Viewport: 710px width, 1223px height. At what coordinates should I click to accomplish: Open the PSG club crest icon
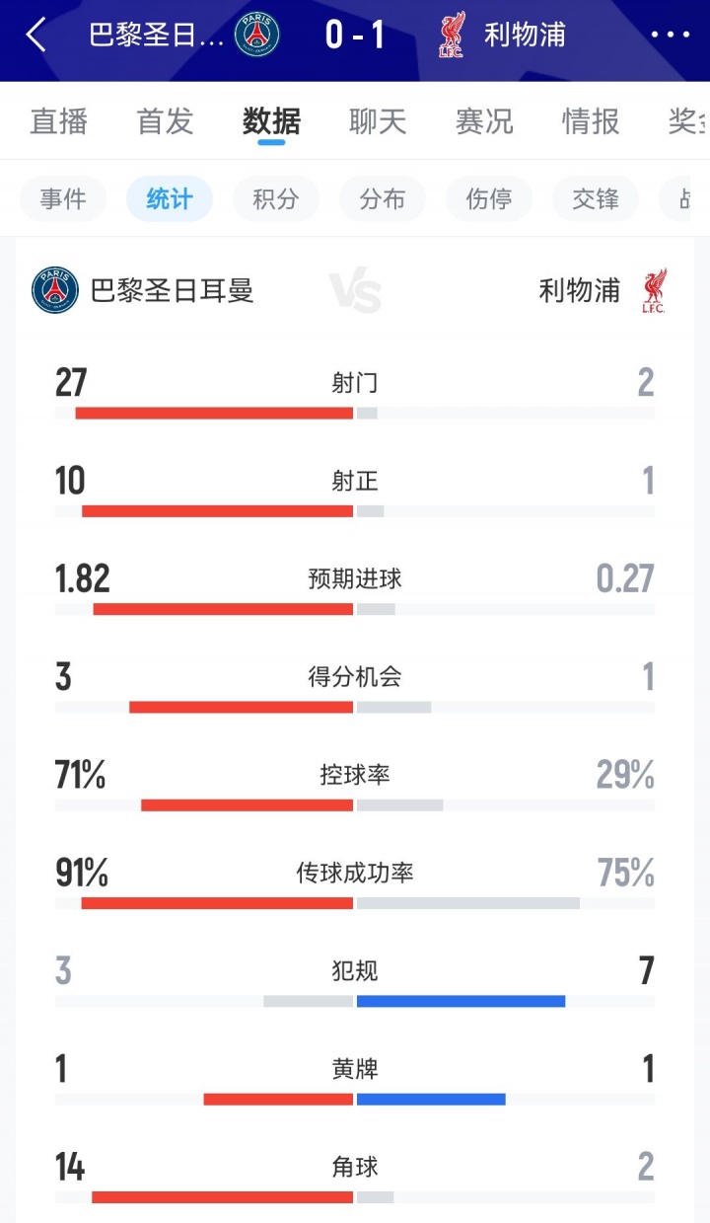pyautogui.click(x=254, y=32)
